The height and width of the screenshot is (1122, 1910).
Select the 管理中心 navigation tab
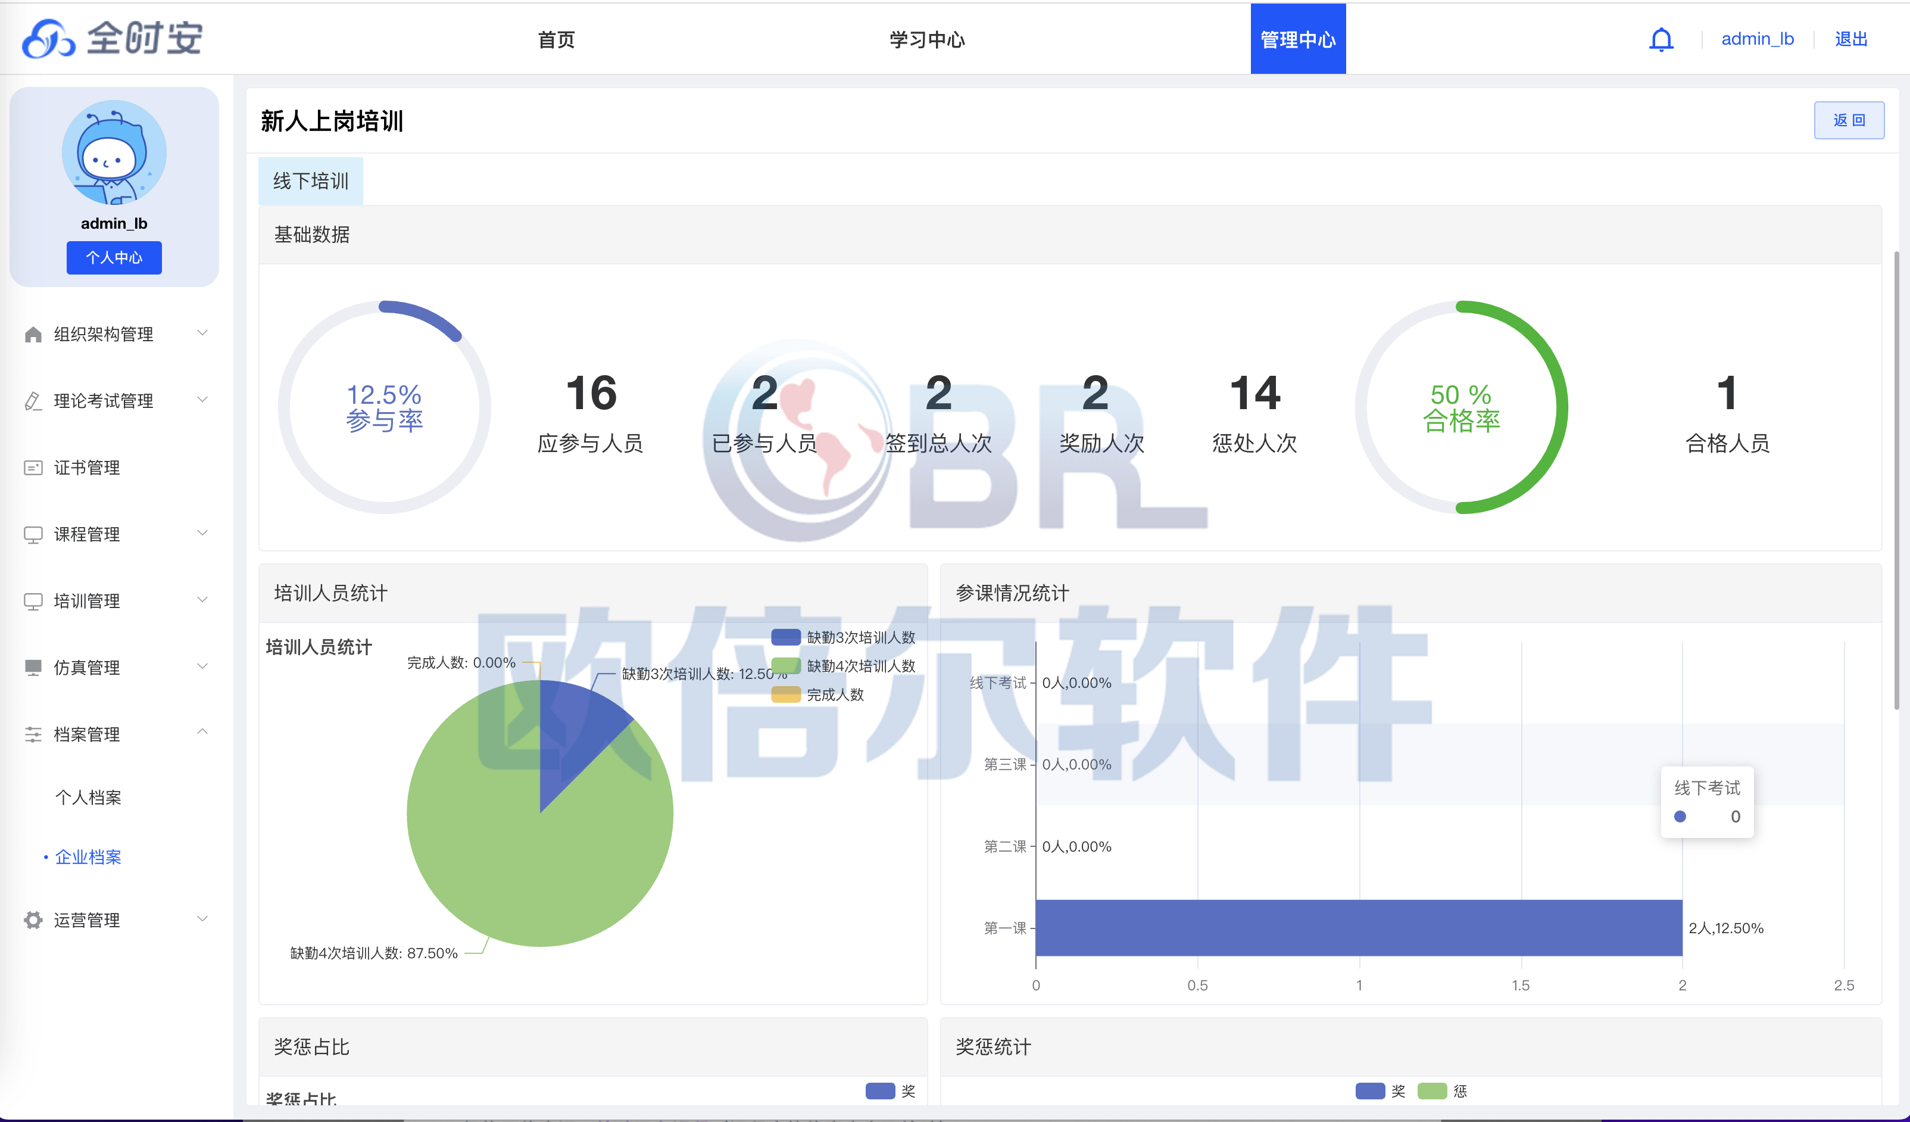point(1297,39)
